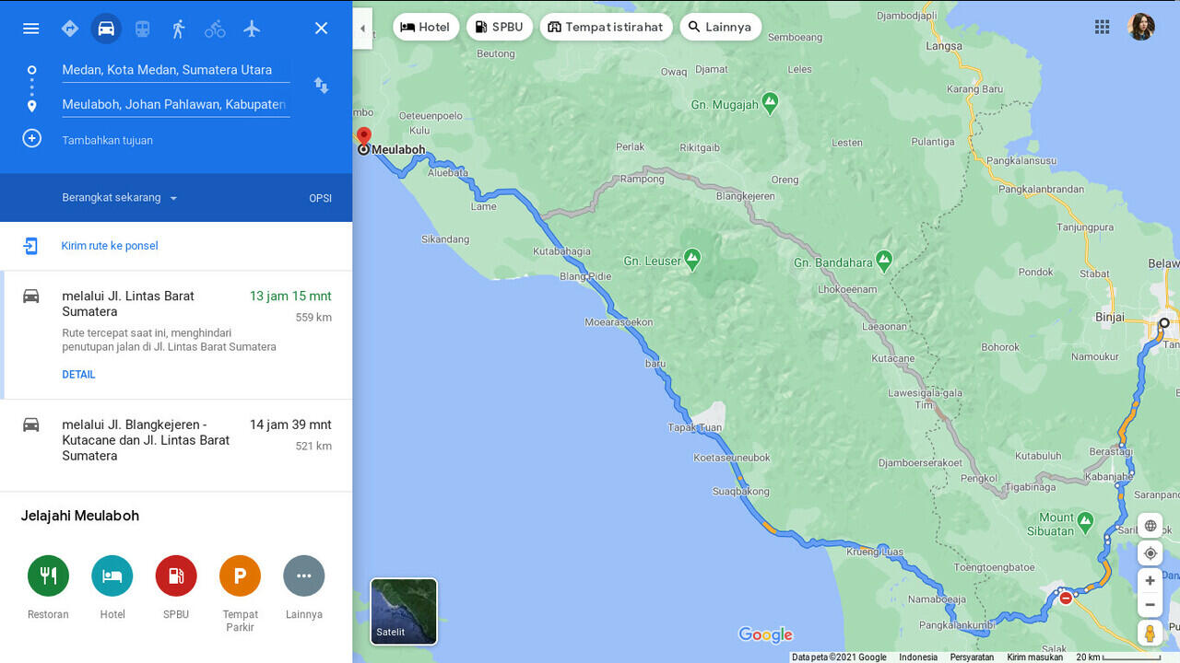Zoom in using the plus button
The image size is (1180, 663).
pyautogui.click(x=1150, y=580)
